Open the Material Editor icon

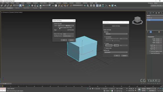(x=106, y=6)
